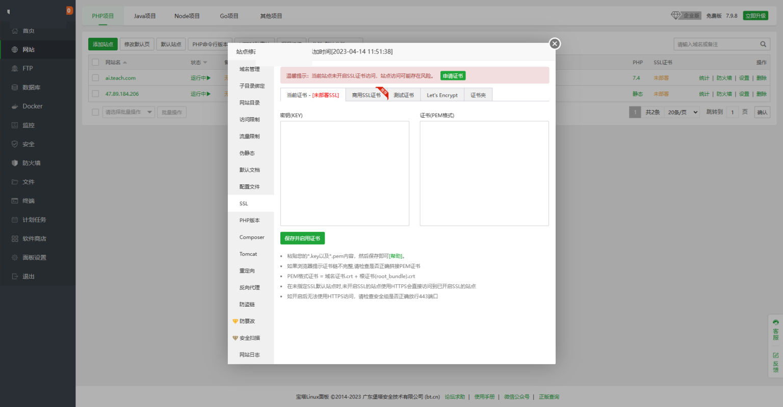Click the 保存并启用证书 button
Viewport: 783px width, 407px height.
302,238
